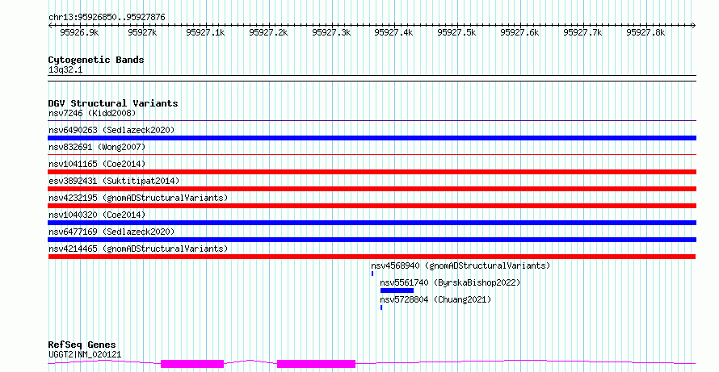The width and height of the screenshot is (719, 372).
Task: Click the blue bar under nsv6477169
Action: [x=372, y=240]
